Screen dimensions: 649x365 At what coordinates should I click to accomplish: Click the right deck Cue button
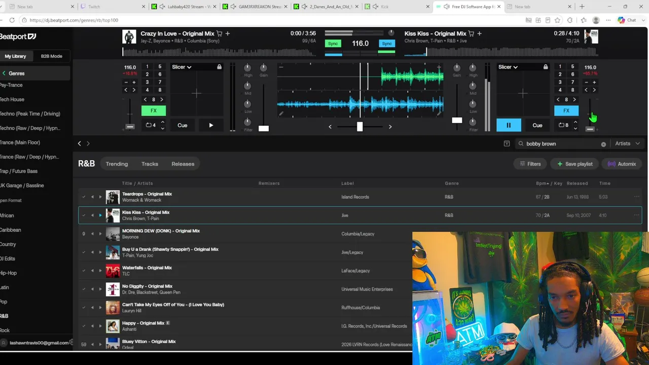pos(537,125)
